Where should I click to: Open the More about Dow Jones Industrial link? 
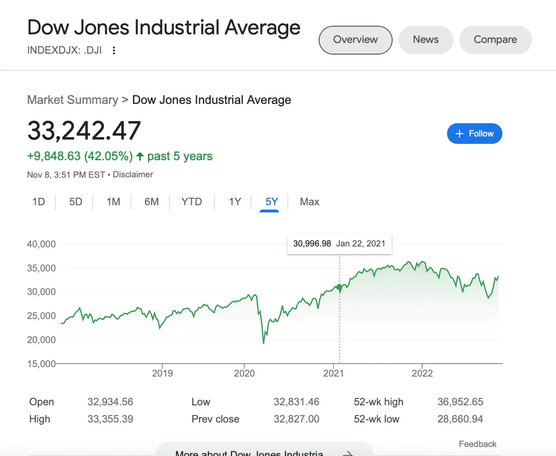point(249,453)
